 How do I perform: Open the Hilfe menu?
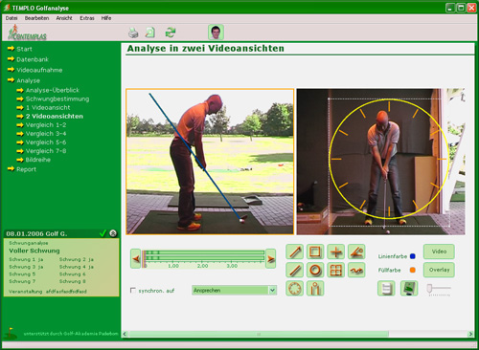click(x=106, y=18)
